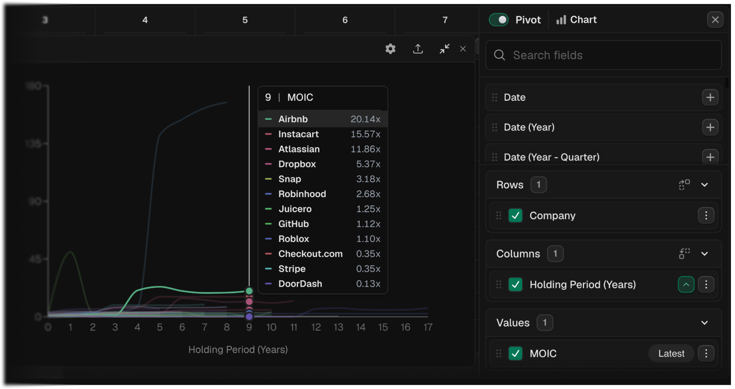This screenshot has width=735, height=389.
Task: Click the Latest aggregation button on MOIC
Action: coord(671,353)
